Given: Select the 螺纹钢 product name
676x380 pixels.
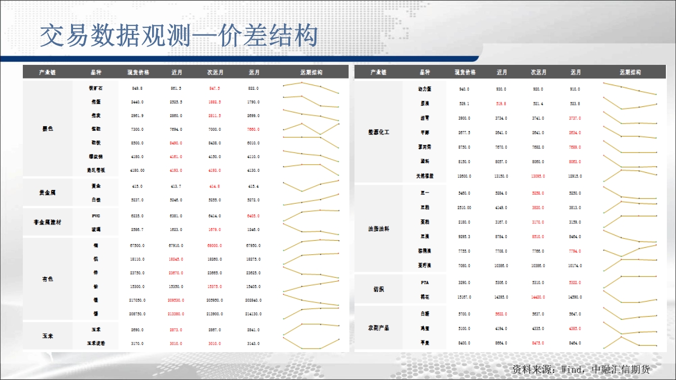Looking at the screenshot, I should click(x=95, y=157).
